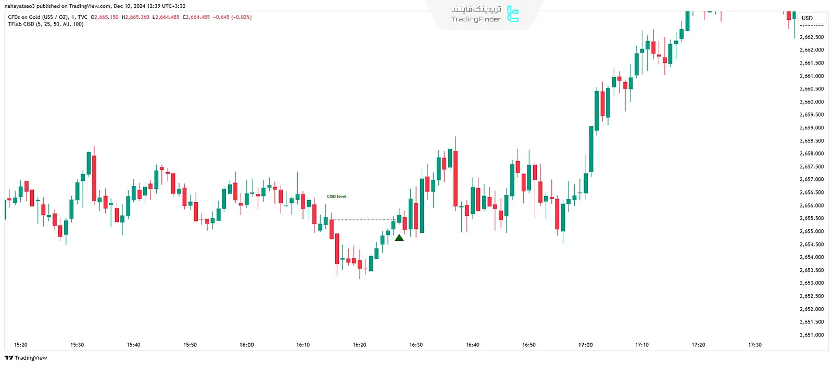The image size is (833, 365).
Task: Click the 17:00 time axis label
Action: pos(585,345)
